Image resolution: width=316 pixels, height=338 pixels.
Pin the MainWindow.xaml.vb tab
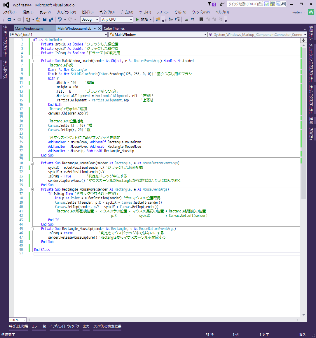95,29
